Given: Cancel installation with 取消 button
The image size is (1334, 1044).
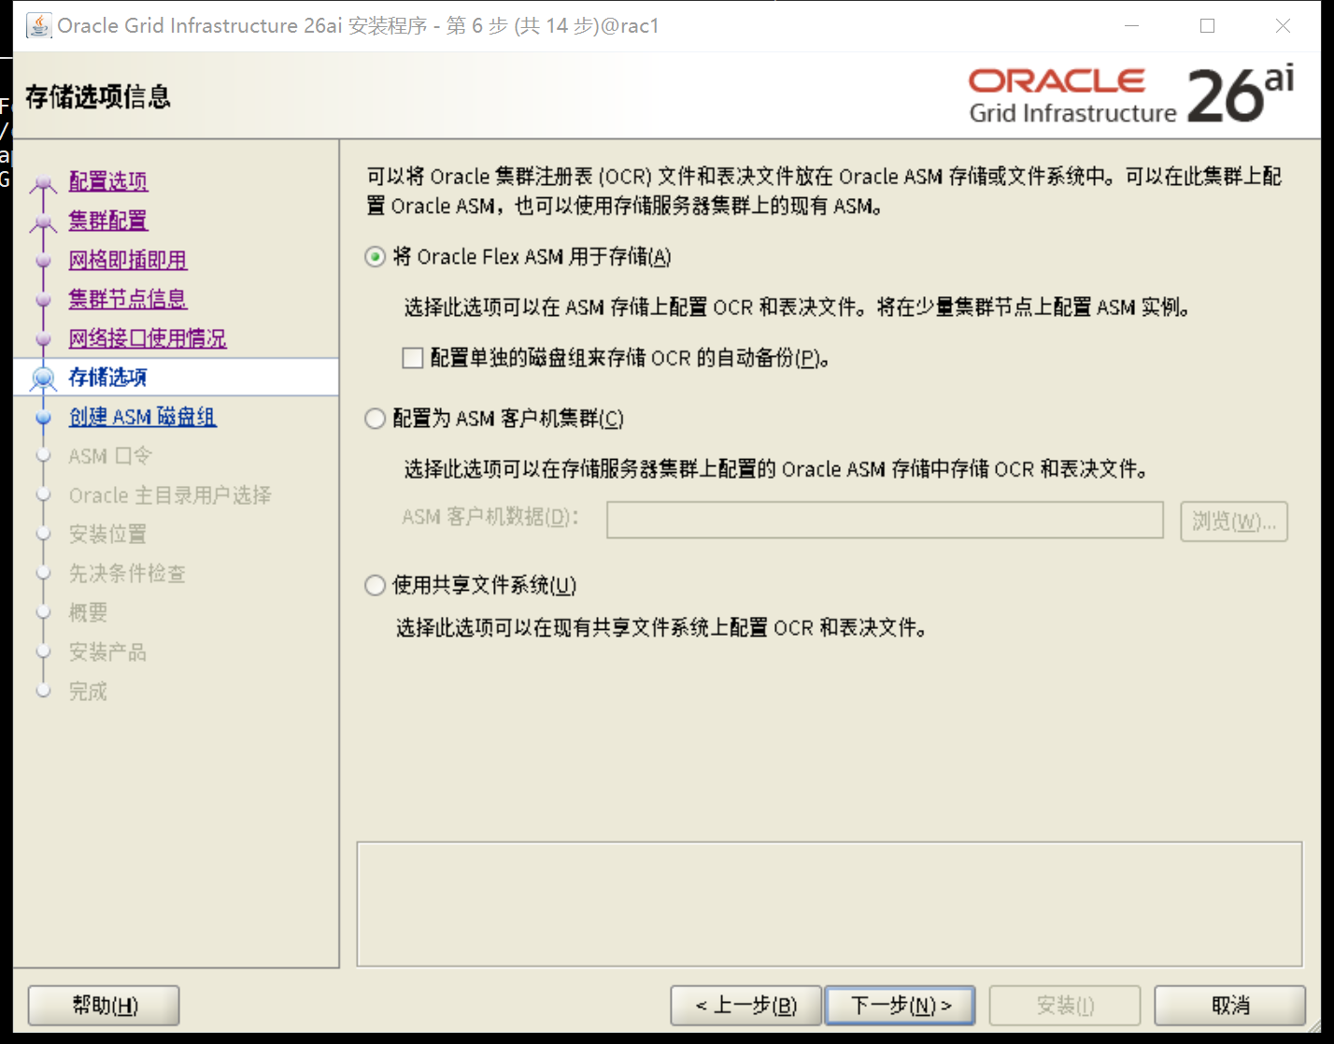Looking at the screenshot, I should 1230,1006.
